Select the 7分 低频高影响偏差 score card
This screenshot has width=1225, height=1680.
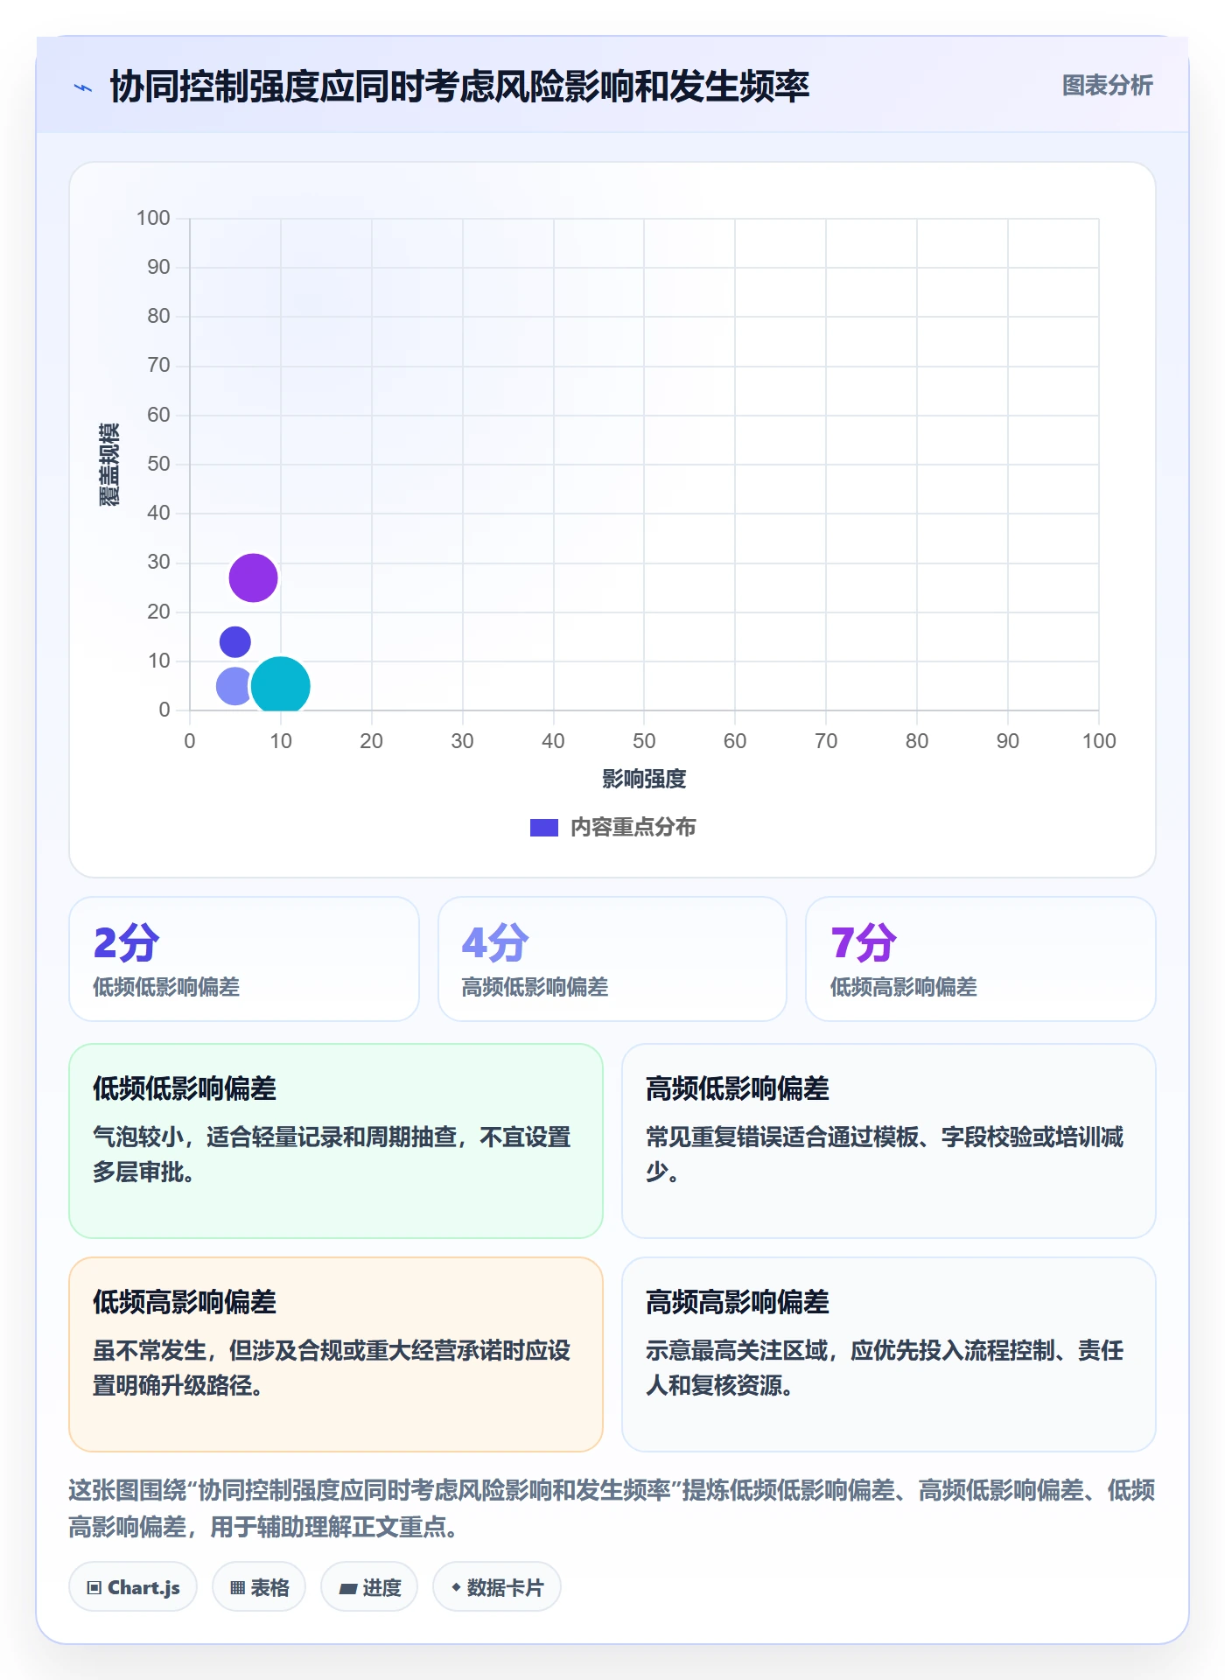[981, 959]
